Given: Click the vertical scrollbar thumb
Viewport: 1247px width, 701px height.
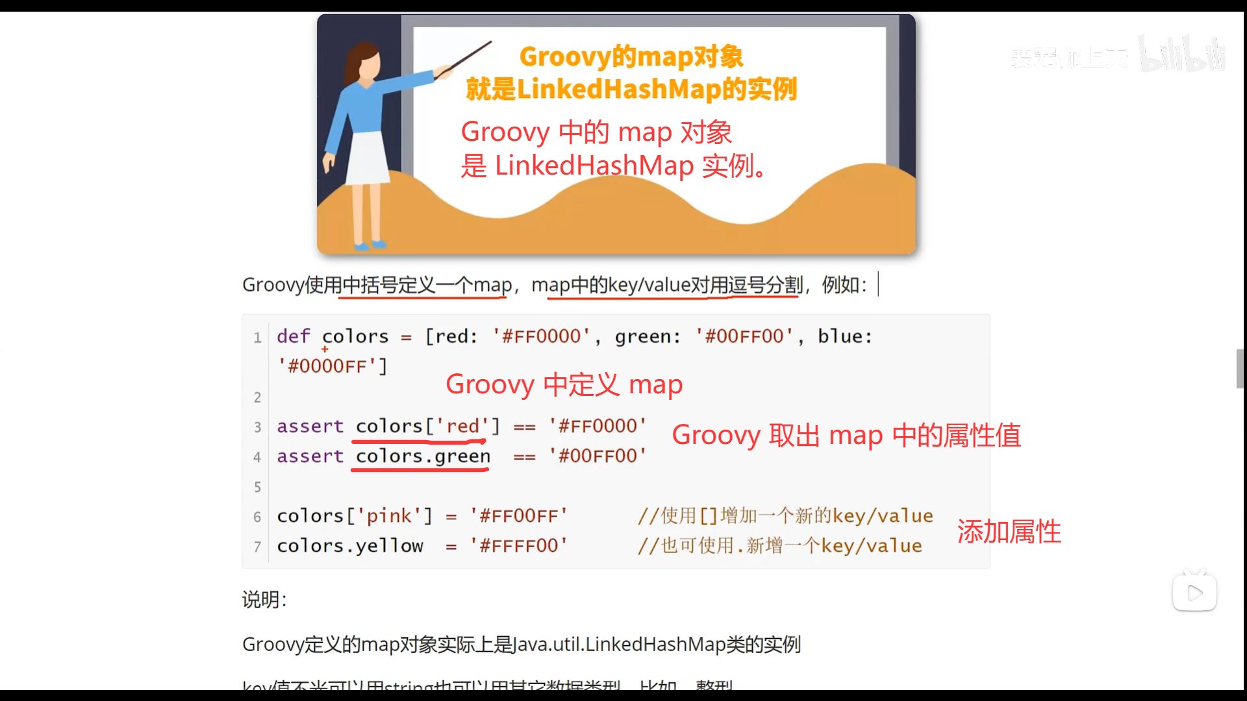Looking at the screenshot, I should click(x=1240, y=368).
